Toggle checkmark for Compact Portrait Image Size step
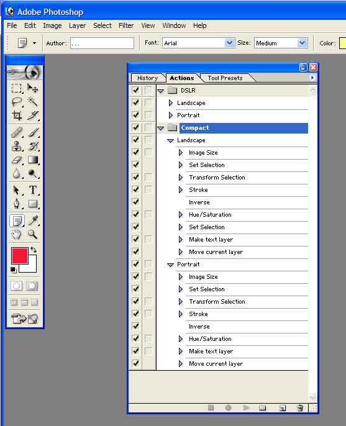 point(135,276)
